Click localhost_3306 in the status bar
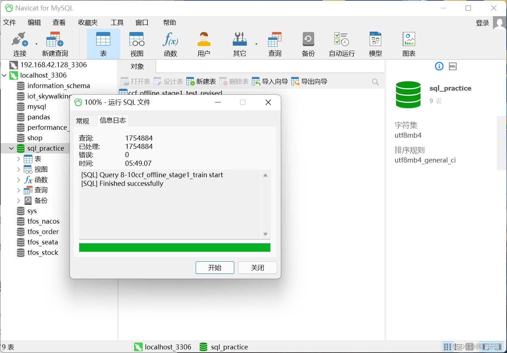This screenshot has height=353, width=507. (163, 347)
